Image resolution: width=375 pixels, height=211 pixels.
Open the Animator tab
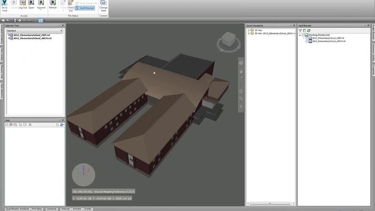point(77,209)
